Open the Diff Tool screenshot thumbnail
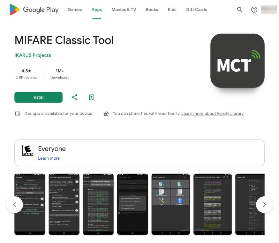This screenshot has height=243, width=279. pyautogui.click(x=98, y=204)
